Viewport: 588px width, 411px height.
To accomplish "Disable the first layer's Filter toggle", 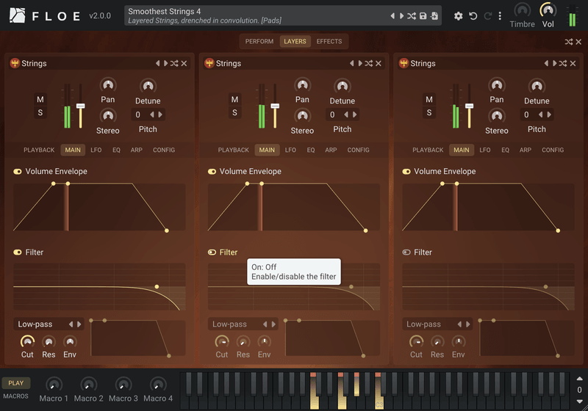I will 18,252.
